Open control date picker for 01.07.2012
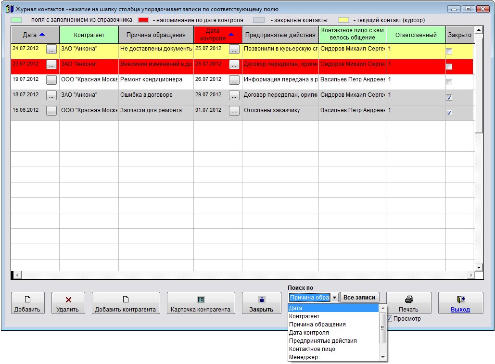 tap(234, 111)
